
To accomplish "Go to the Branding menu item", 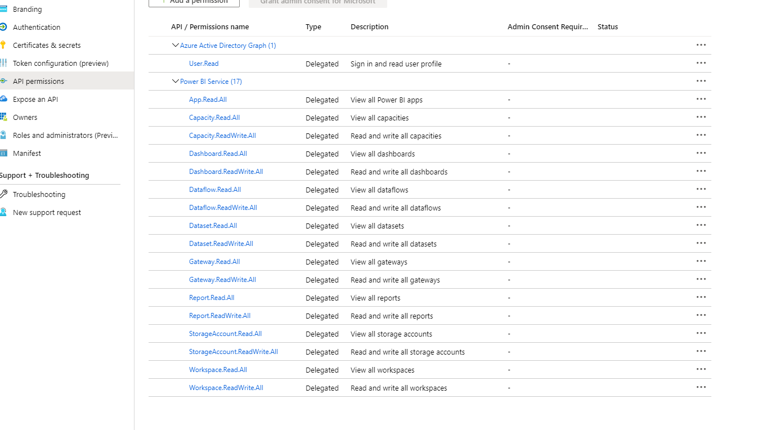I will [x=27, y=9].
